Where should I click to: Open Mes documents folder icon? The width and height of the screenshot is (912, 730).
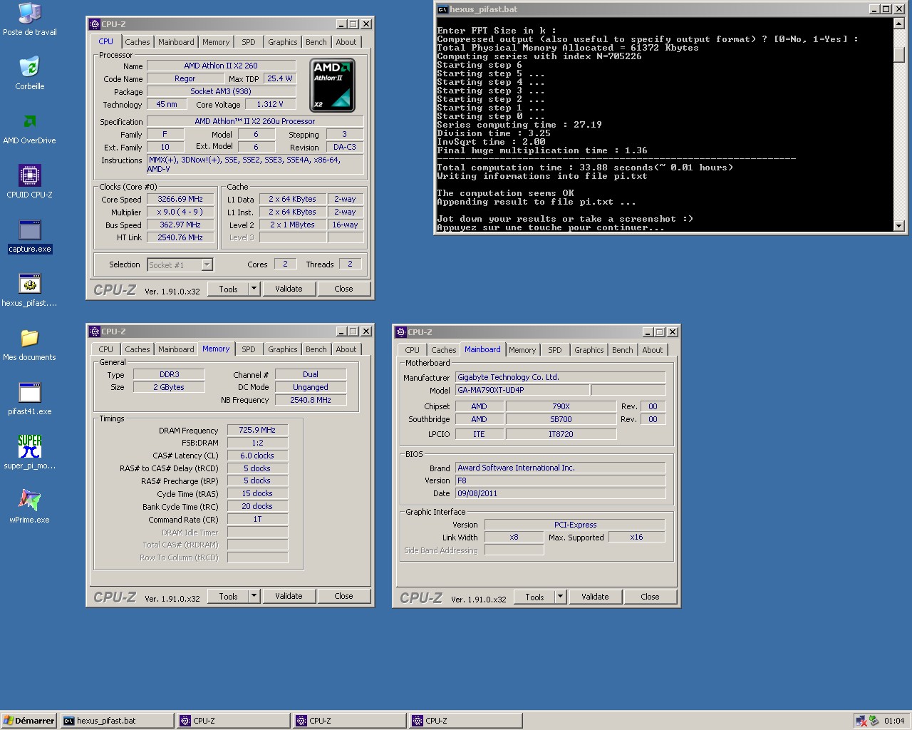click(x=29, y=344)
